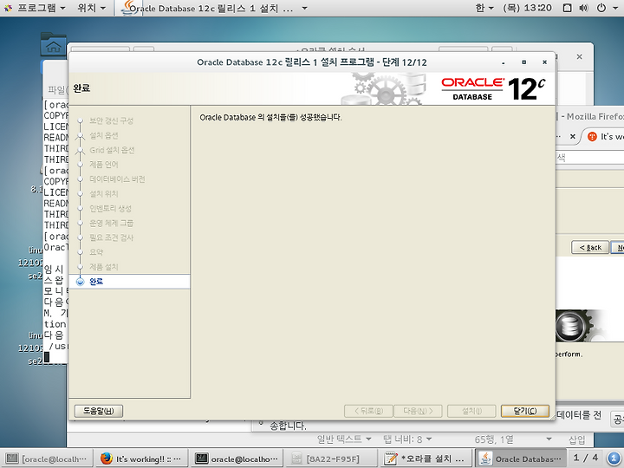Switch to [8A22-F95F] window in taskbar
This screenshot has width=624, height=468.
(x=332, y=458)
